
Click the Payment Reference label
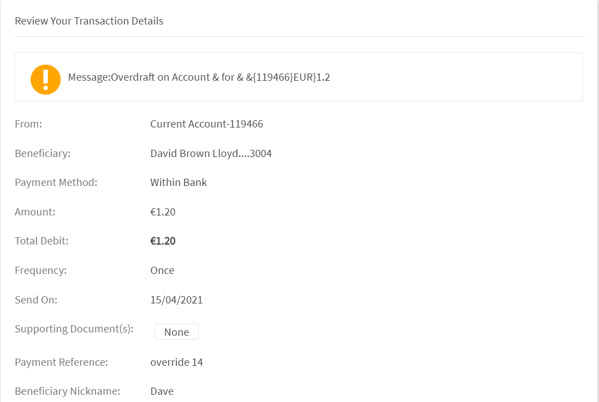61,362
